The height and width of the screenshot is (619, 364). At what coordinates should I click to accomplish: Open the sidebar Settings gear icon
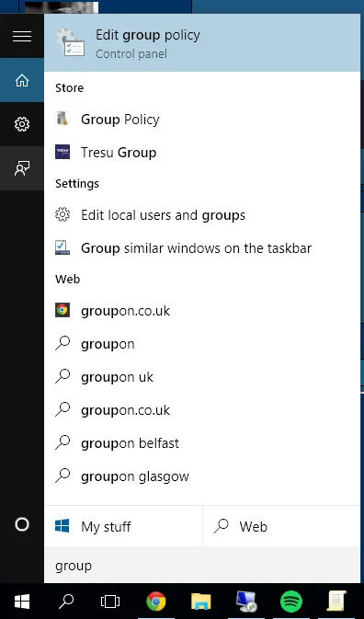pos(22,124)
